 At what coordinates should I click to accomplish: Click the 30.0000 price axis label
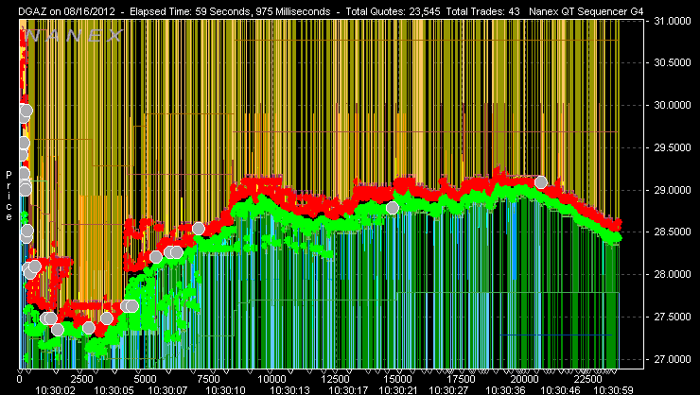(672, 105)
